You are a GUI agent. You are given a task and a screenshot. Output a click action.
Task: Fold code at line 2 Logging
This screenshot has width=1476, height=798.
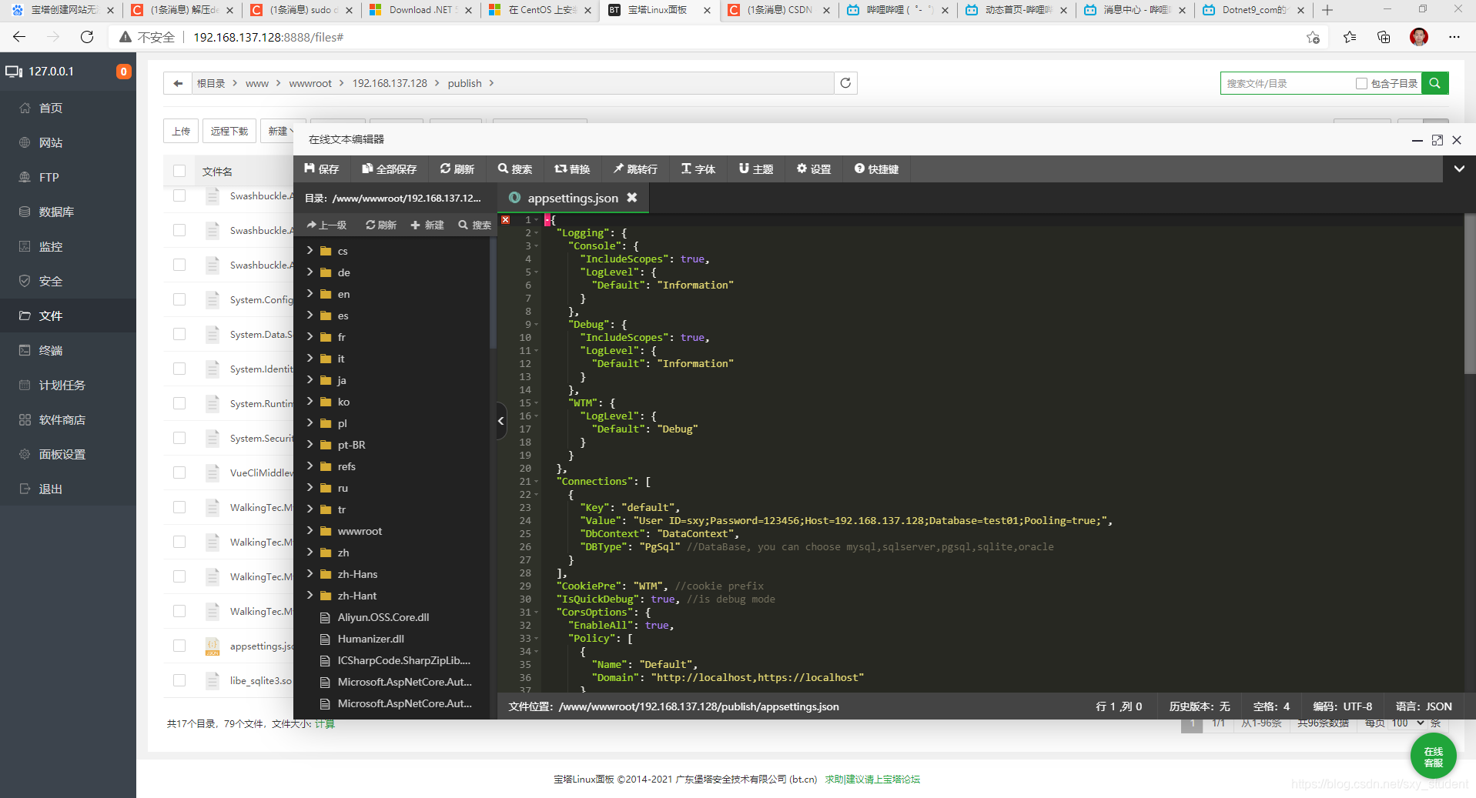pos(537,233)
